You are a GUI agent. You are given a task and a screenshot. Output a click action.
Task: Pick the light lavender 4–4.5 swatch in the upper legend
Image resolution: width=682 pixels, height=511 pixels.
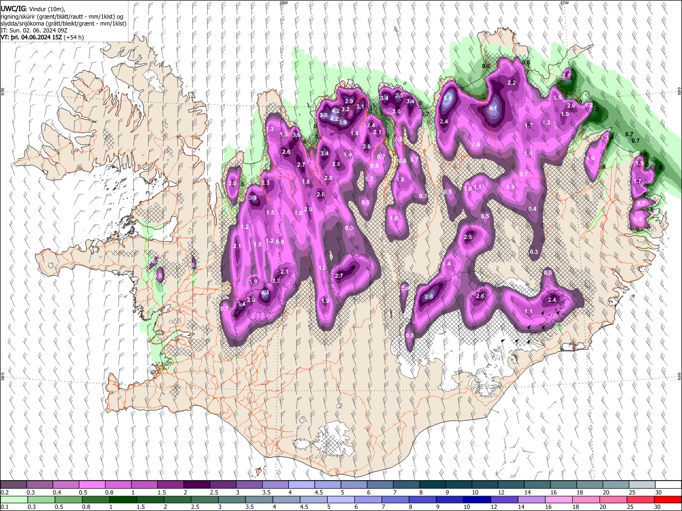(301, 485)
